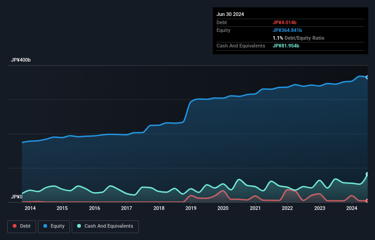Select the 2014 x-axis label

30,209
